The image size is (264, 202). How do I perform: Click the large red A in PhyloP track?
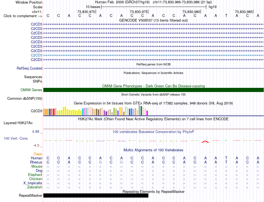point(205,142)
